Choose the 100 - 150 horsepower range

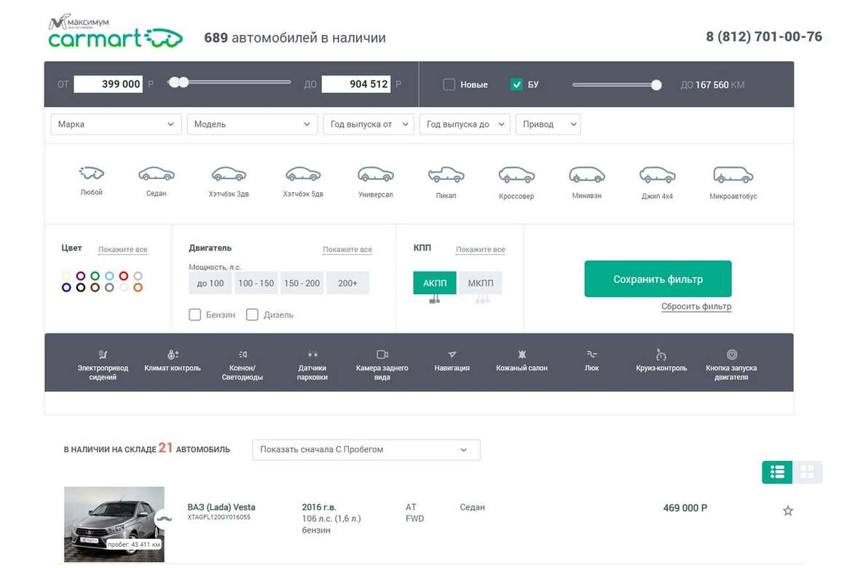pos(256,283)
